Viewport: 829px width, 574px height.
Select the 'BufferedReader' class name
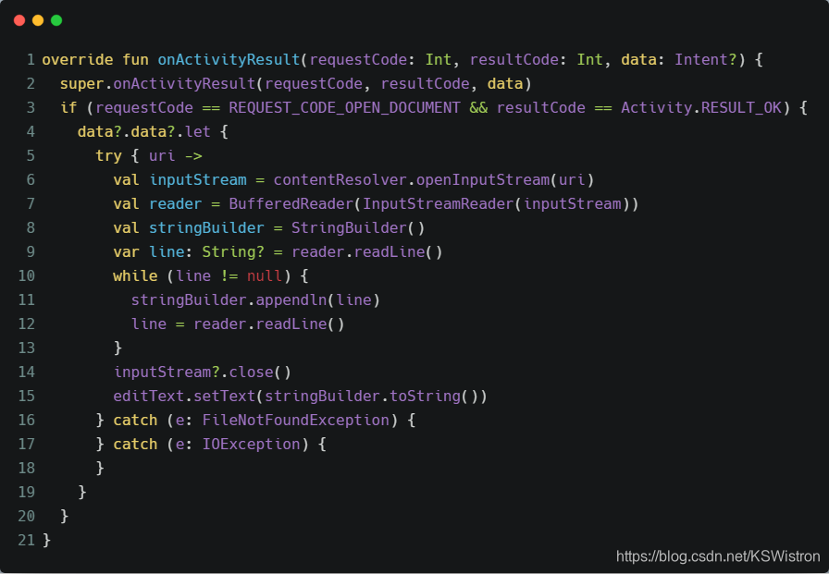[291, 204]
